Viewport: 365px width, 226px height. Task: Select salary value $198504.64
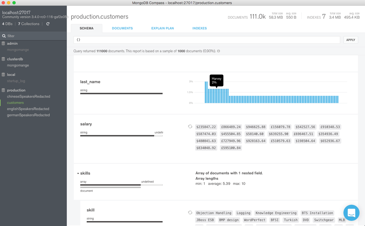pos(305,141)
